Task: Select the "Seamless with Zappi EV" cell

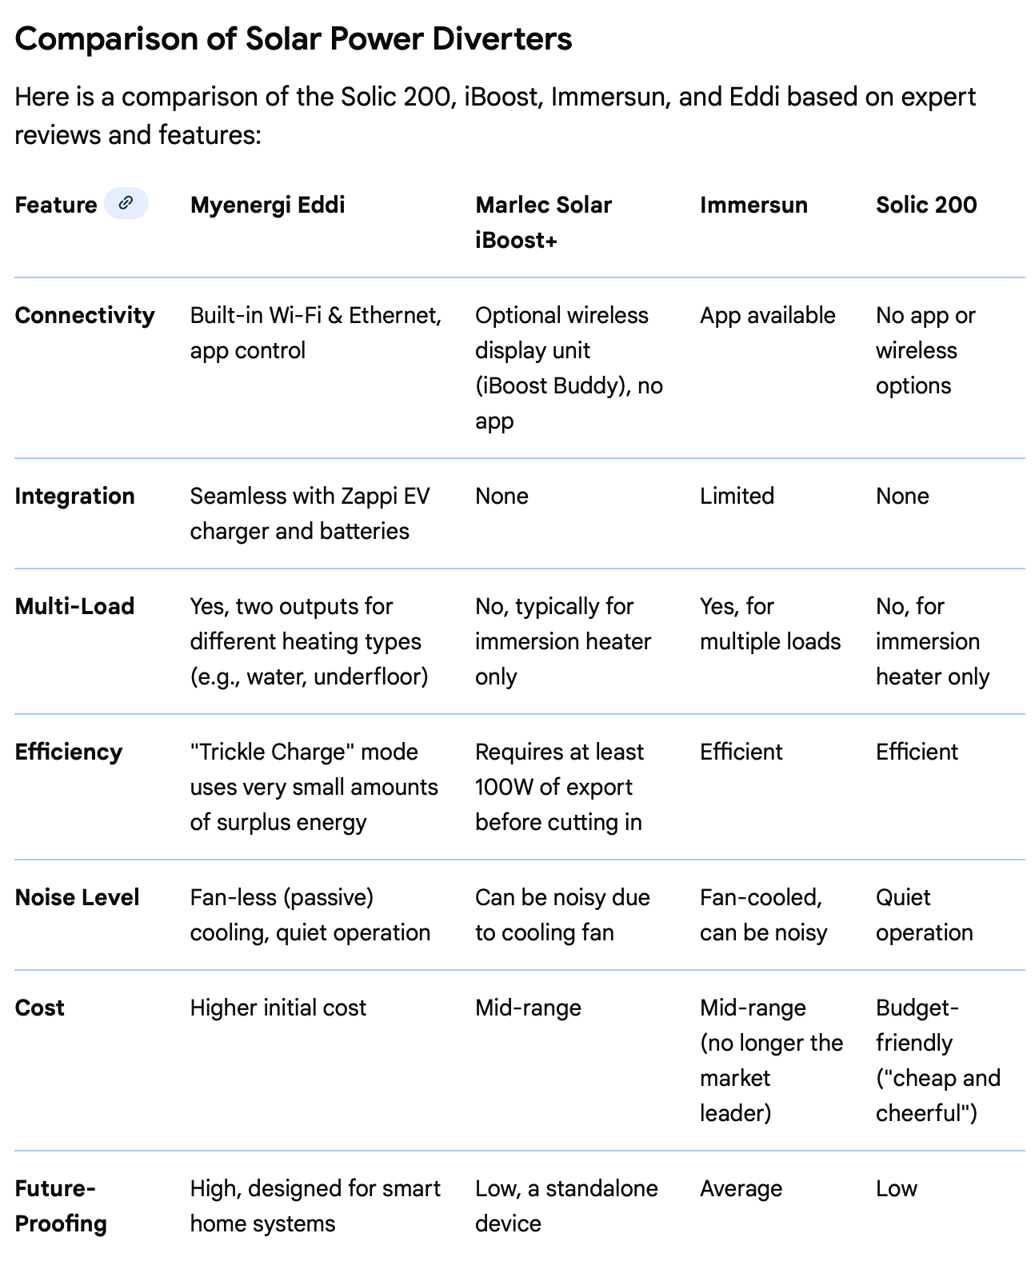Action: [310, 513]
